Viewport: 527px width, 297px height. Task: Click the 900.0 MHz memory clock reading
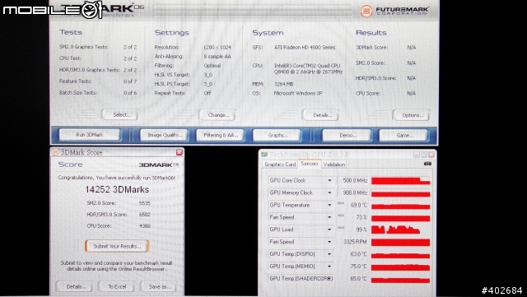[x=355, y=193]
